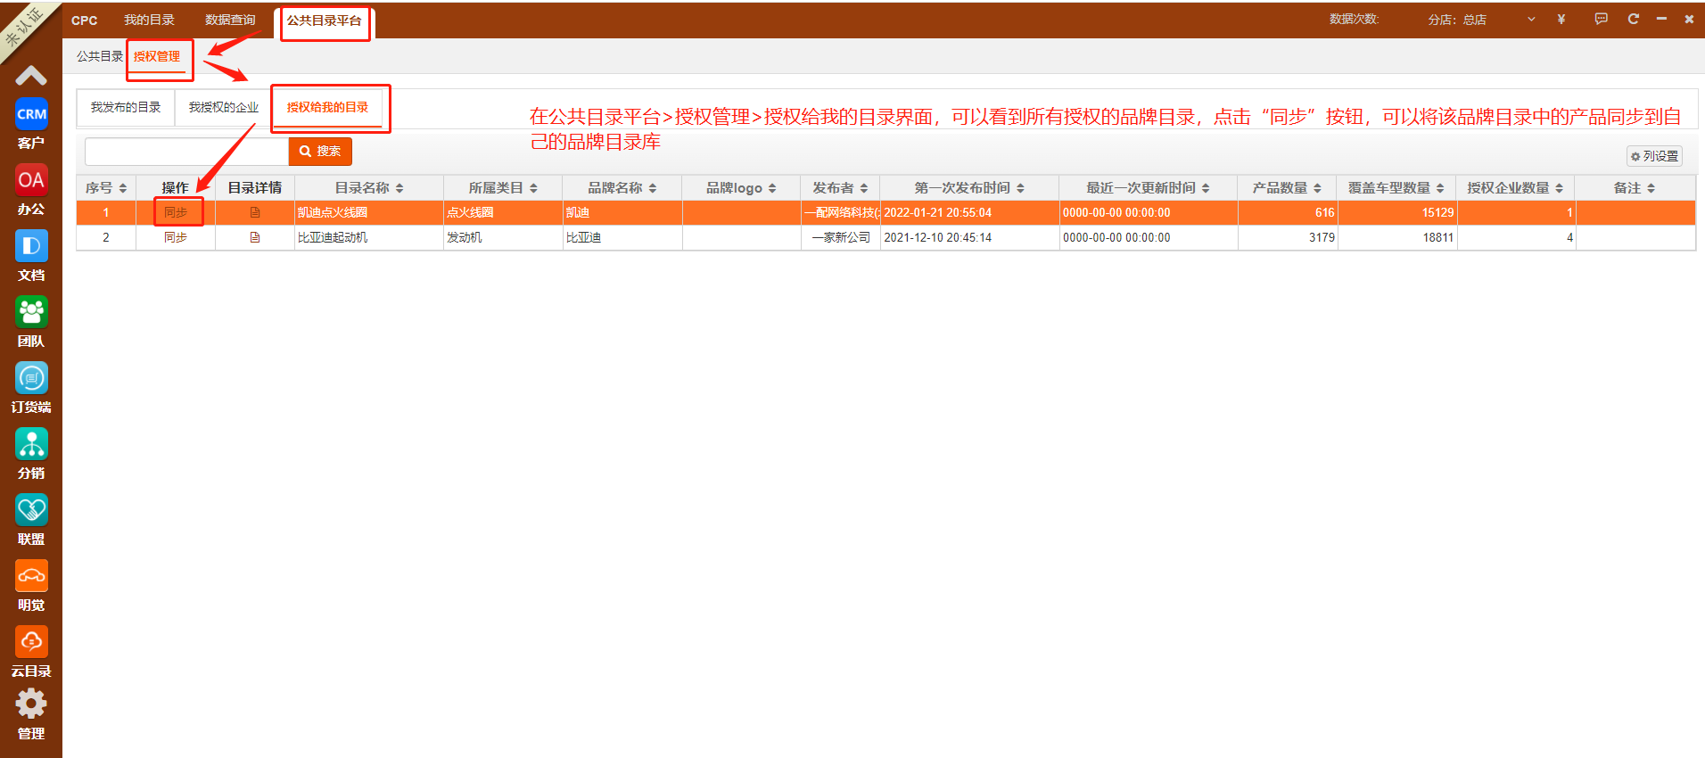1705x758 pixels.
Task: Open catalog detail icon for 比亚迪起动机
Action: (255, 237)
